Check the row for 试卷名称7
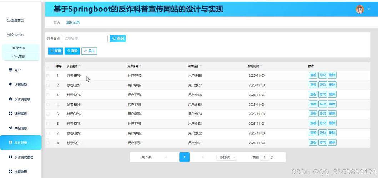The width and height of the screenshot is (378, 178). (48, 85)
